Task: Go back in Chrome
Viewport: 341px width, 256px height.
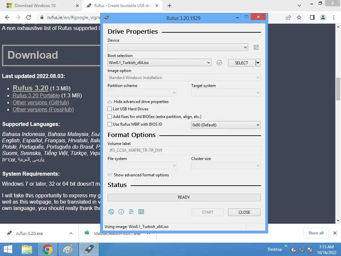Action: click(x=7, y=17)
